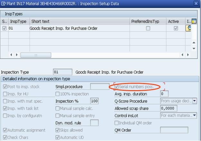Select 'Goods Receipt Insp. for Purchase Order' table cell
Viewport: 201px width, 141px height.
pos(80,28)
